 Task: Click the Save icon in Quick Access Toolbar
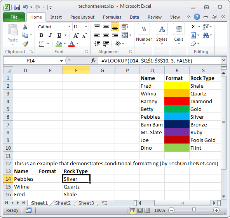(17, 7)
